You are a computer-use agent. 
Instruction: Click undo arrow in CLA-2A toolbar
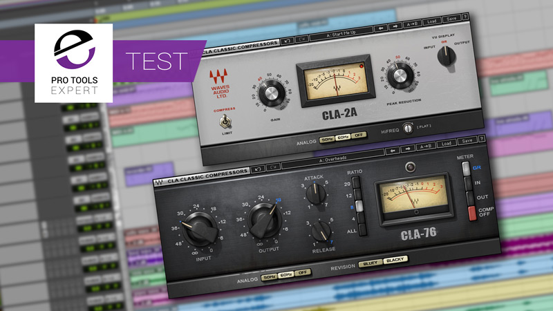pyautogui.click(x=287, y=41)
